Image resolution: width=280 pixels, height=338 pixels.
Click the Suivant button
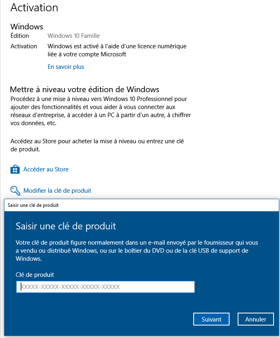point(211,319)
